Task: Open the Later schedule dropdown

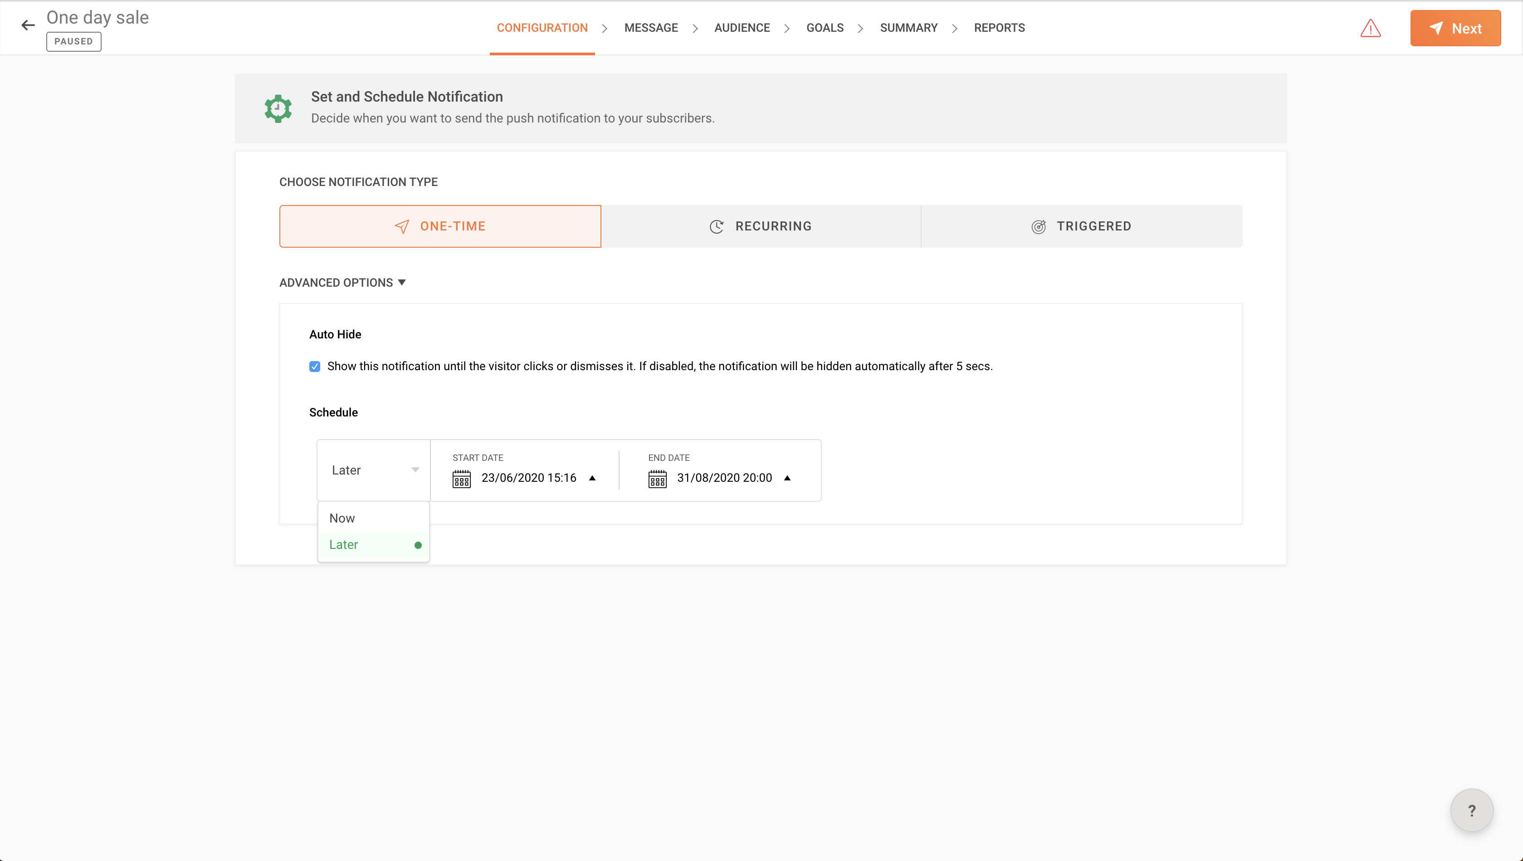Action: coord(374,470)
